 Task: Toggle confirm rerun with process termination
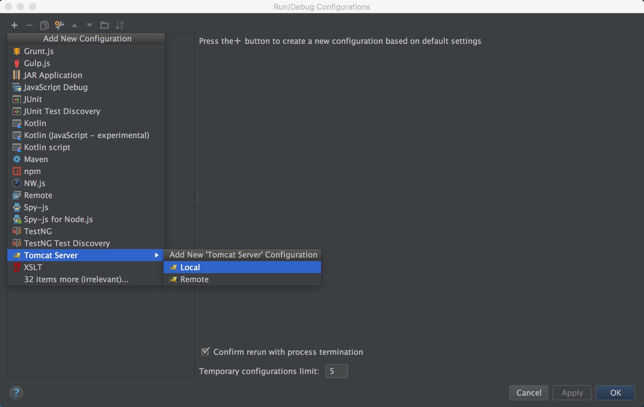(x=205, y=351)
